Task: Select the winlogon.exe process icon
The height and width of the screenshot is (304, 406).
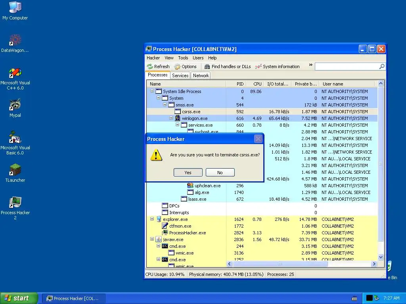Action: pos(177,118)
